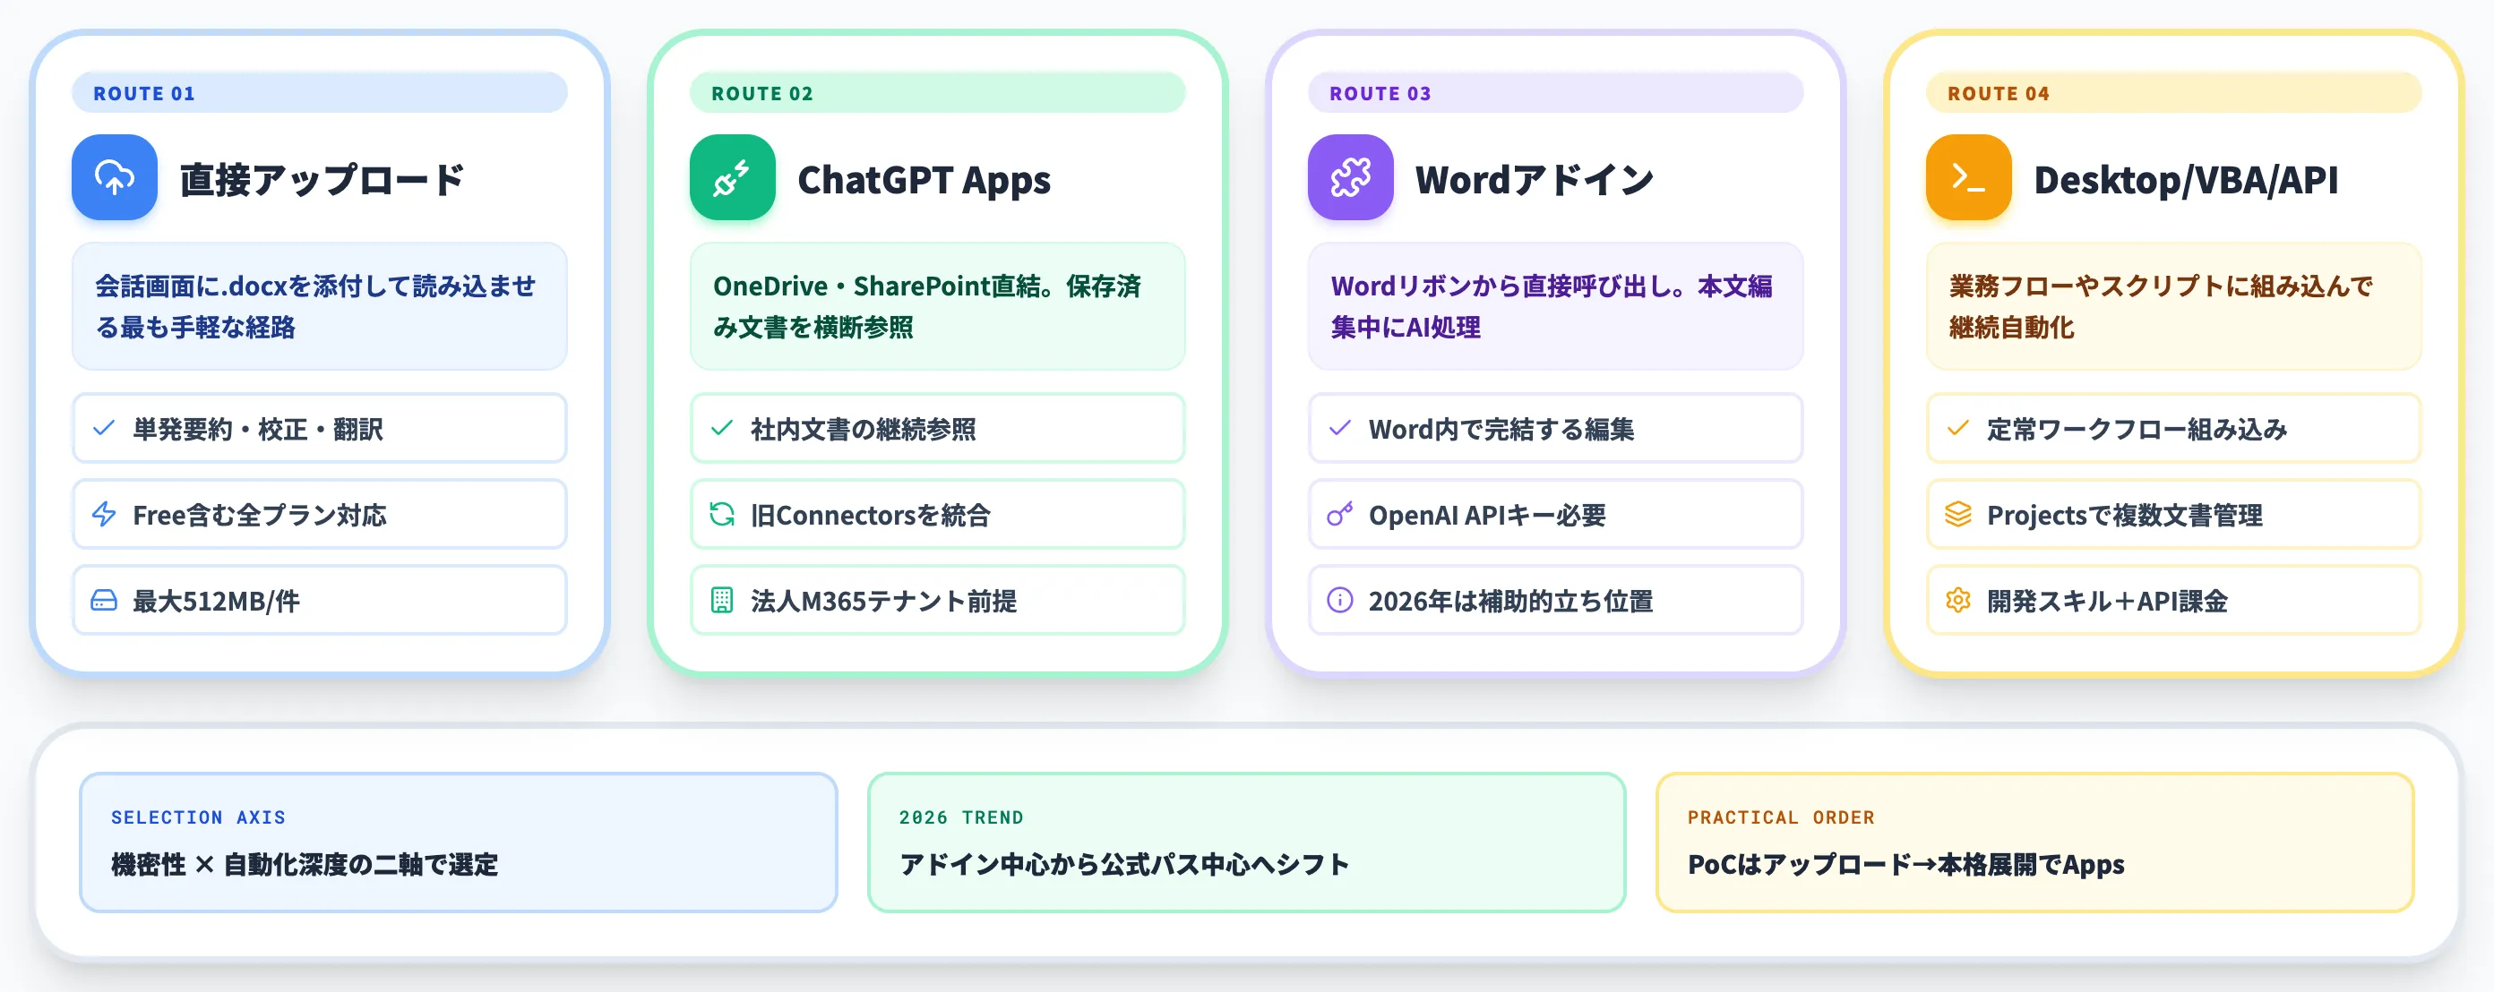Click text アドイン中心から公式パス中心へシフト

1123,864
